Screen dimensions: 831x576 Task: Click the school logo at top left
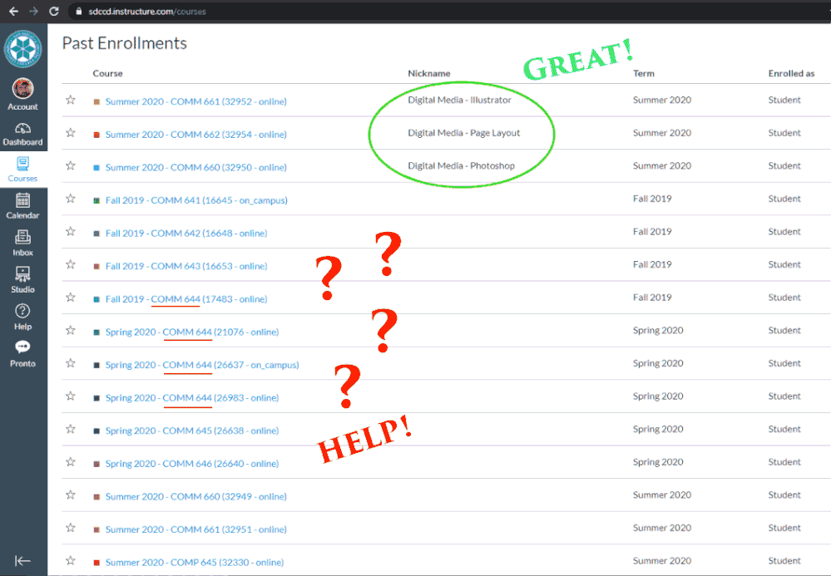click(x=22, y=50)
